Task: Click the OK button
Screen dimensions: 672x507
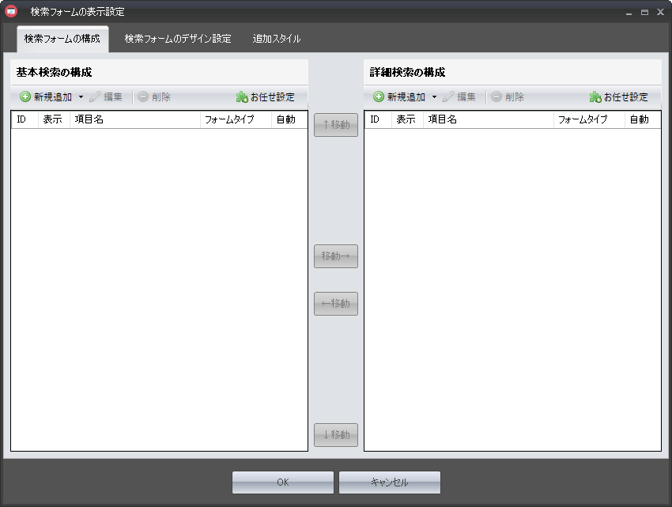Action: [282, 482]
